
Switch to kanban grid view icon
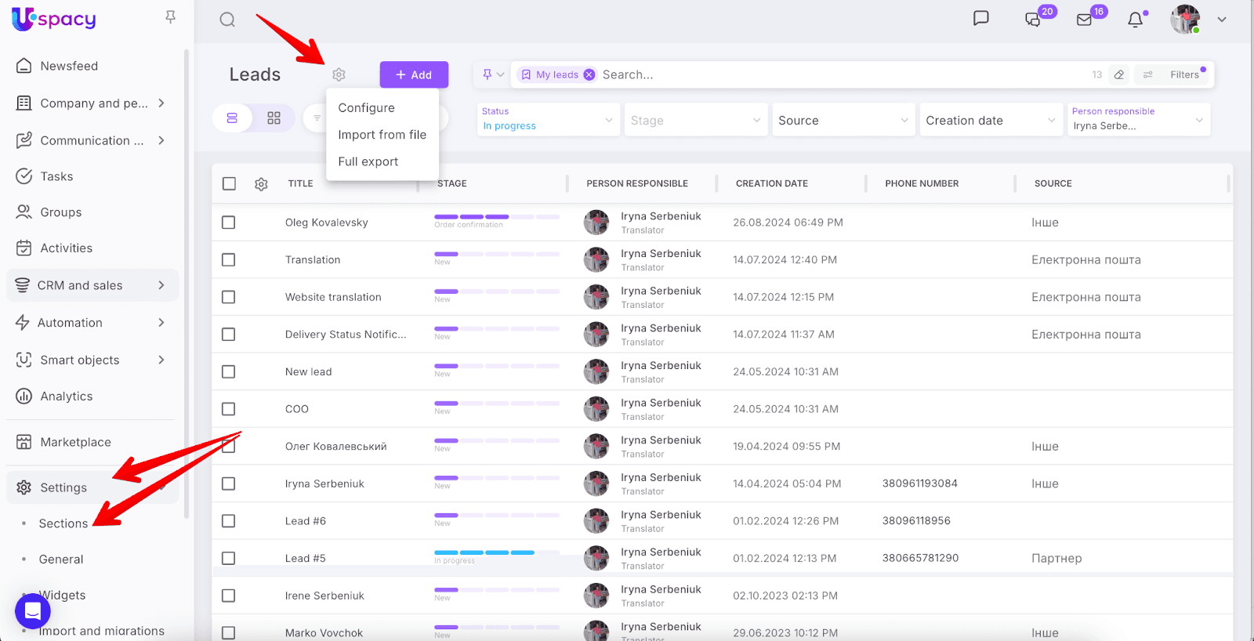tap(274, 118)
